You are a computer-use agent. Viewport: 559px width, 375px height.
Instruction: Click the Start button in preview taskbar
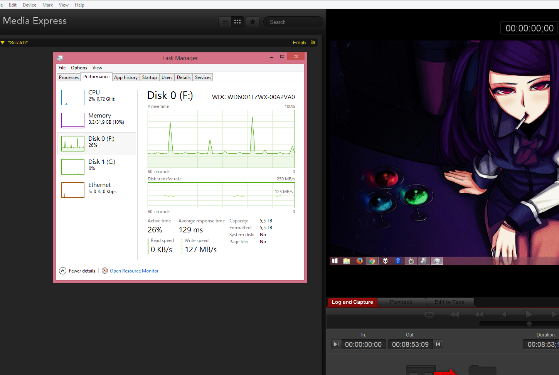point(335,261)
